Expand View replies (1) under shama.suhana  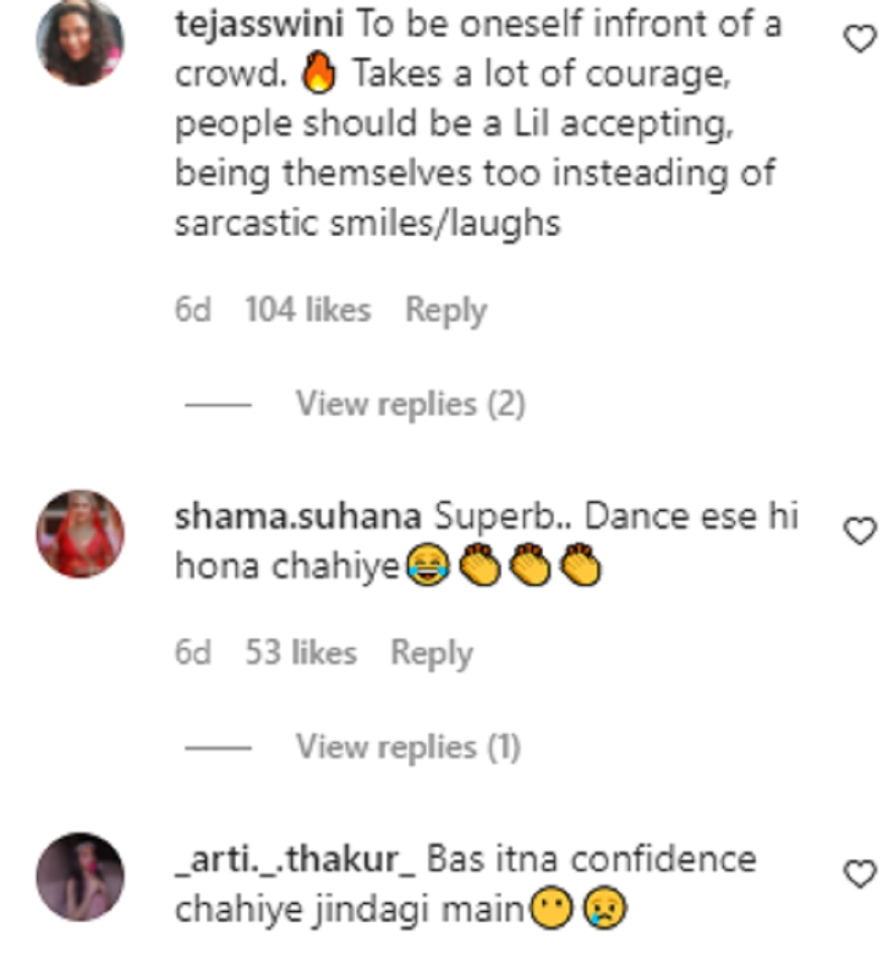[408, 747]
